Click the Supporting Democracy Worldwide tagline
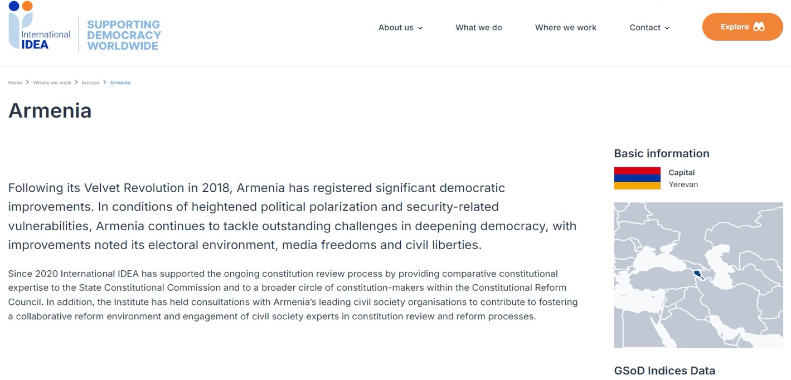Screen dimensions: 791x380 [123, 35]
